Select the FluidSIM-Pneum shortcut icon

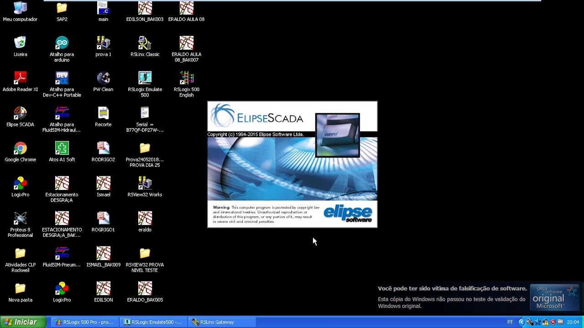(x=62, y=257)
